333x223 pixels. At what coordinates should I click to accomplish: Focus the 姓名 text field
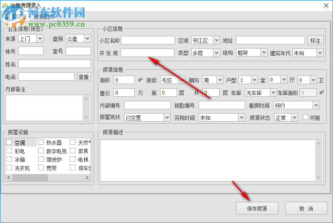(55, 64)
